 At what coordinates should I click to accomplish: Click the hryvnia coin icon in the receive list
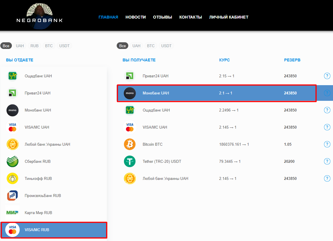coord(130,178)
